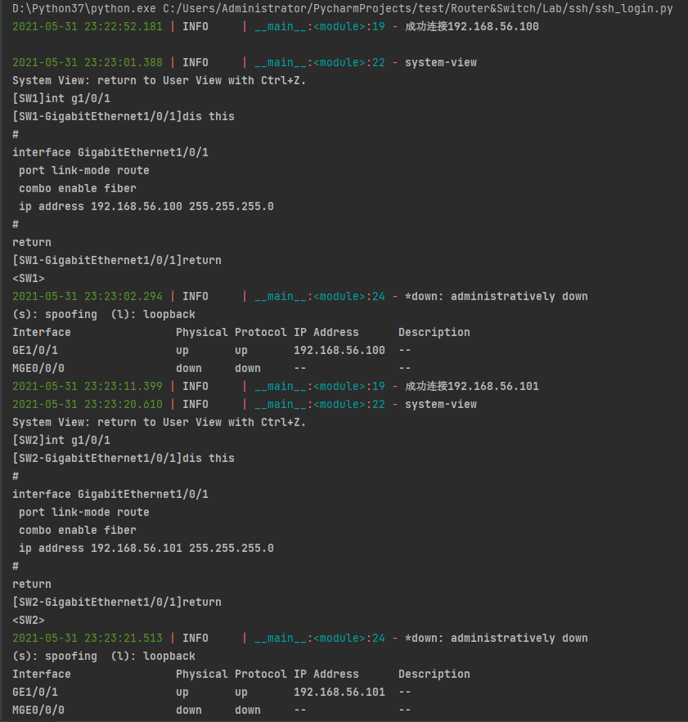Image resolution: width=688 pixels, height=722 pixels.
Task: Click 192.168.56.100 in GE1/0/1 table row
Action: [x=340, y=350]
